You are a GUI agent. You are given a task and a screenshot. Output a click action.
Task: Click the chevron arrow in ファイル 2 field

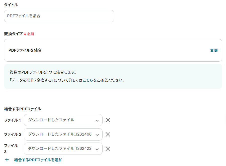[97, 135]
